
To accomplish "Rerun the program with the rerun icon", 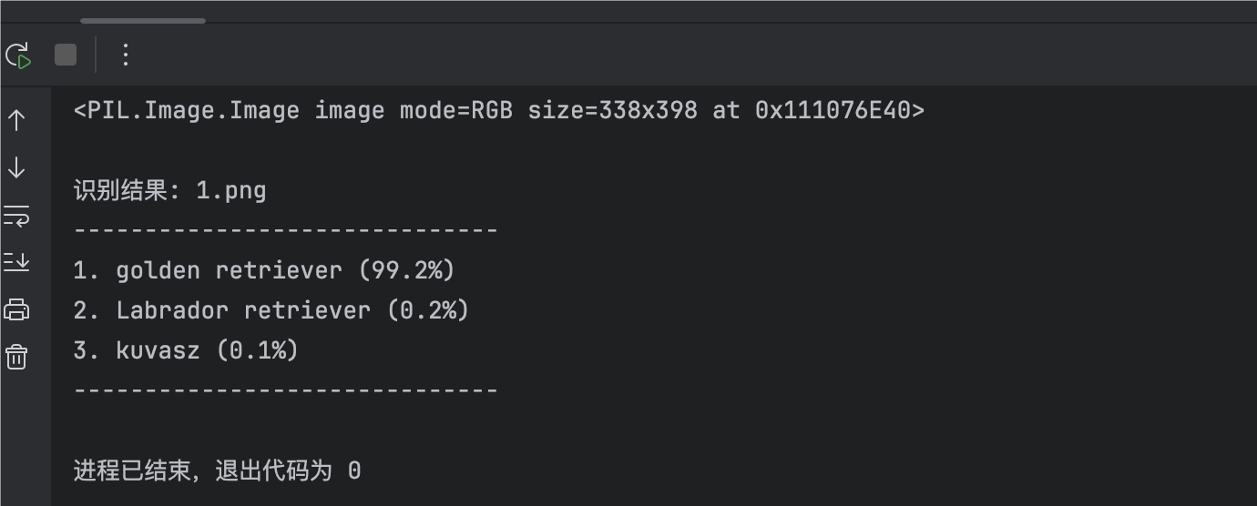I will coord(19,56).
